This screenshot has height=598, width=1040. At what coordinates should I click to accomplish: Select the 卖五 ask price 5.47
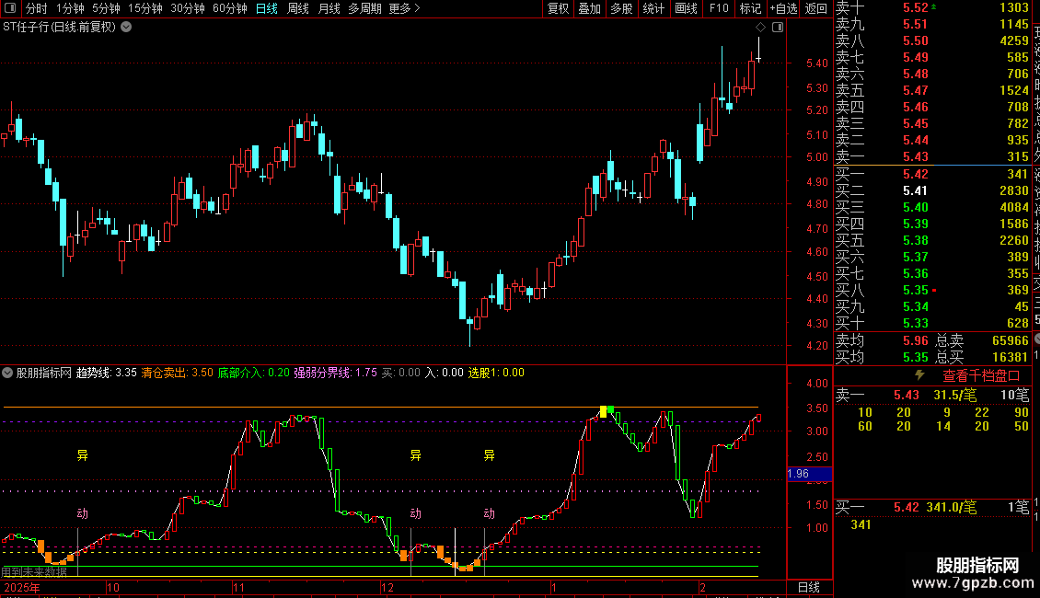[x=916, y=91]
